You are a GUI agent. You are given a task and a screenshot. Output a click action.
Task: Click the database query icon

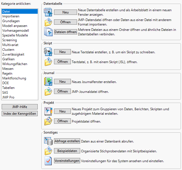coord(48,141)
